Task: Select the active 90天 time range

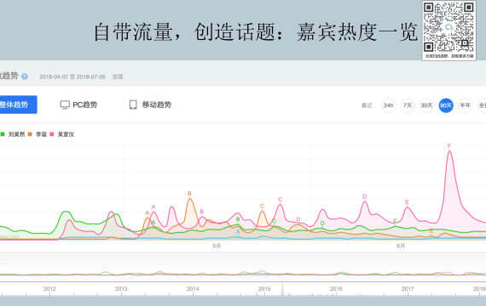Action: [446, 105]
